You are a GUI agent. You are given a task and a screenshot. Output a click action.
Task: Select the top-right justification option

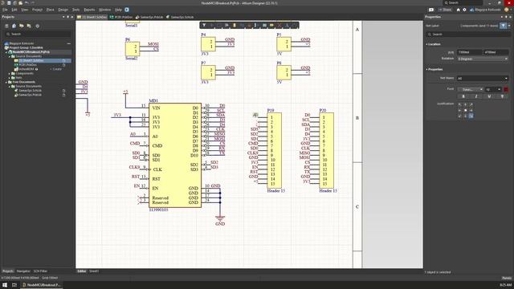[471, 104]
